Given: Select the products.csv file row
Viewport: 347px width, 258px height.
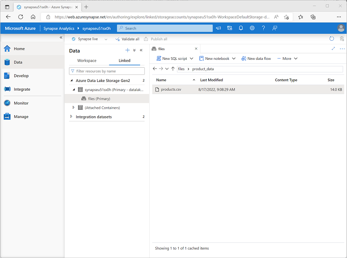Looking at the screenshot, I should pyautogui.click(x=248, y=89).
